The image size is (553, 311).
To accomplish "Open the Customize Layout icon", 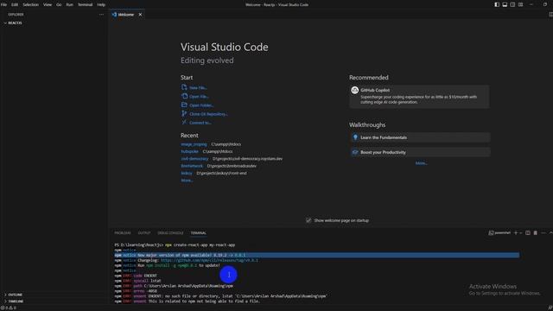I will (x=520, y=4).
